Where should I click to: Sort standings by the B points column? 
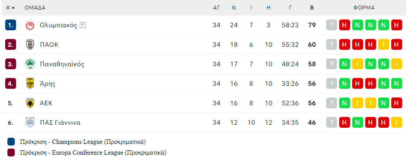tap(312, 8)
